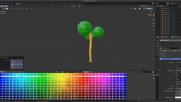This screenshot has width=181, height=102.
Task: Click the Material.003 slot in material list
Action: coord(171,40)
